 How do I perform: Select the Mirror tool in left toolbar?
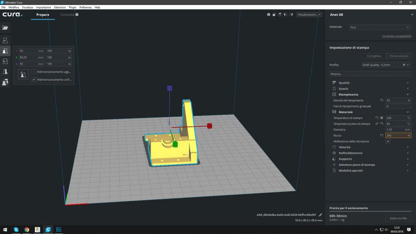tap(5, 71)
